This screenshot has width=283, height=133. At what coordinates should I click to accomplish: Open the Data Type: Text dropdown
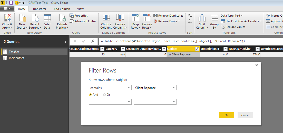[232, 16]
